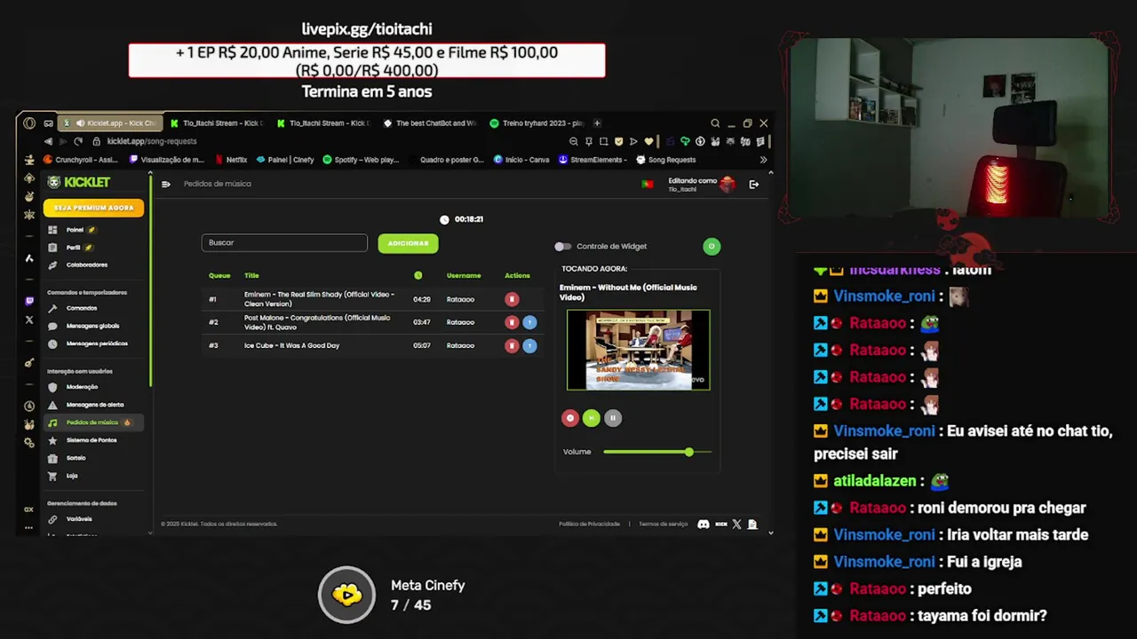Click the ADICIONAR button
The width and height of the screenshot is (1137, 639).
(408, 243)
